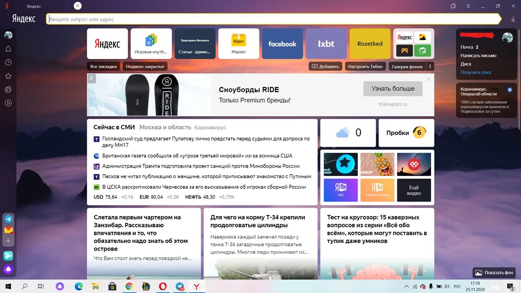This screenshot has height=293, width=521.
Task: Open Opera icon in taskbar
Action: 162,286
